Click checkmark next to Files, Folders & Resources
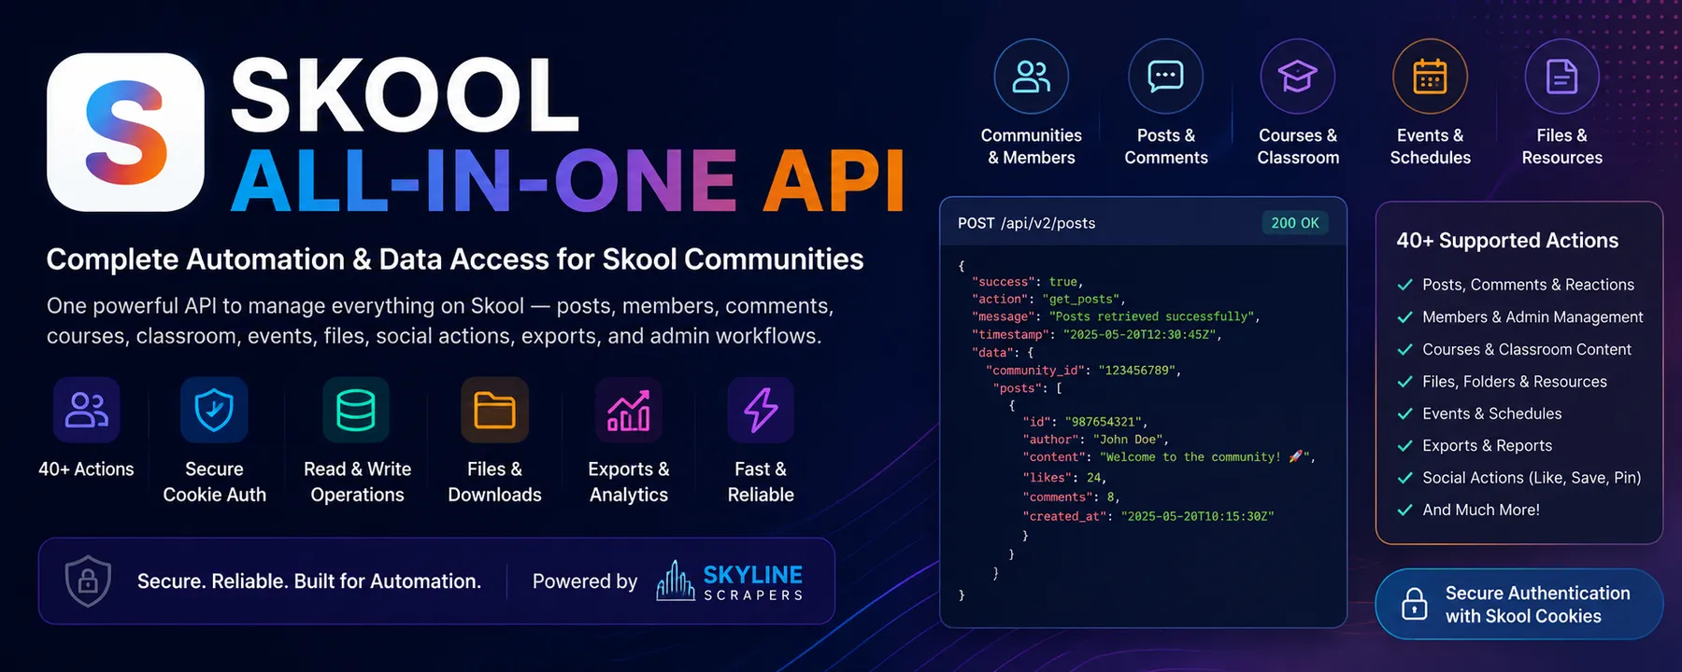The height and width of the screenshot is (672, 1682). tap(1404, 382)
